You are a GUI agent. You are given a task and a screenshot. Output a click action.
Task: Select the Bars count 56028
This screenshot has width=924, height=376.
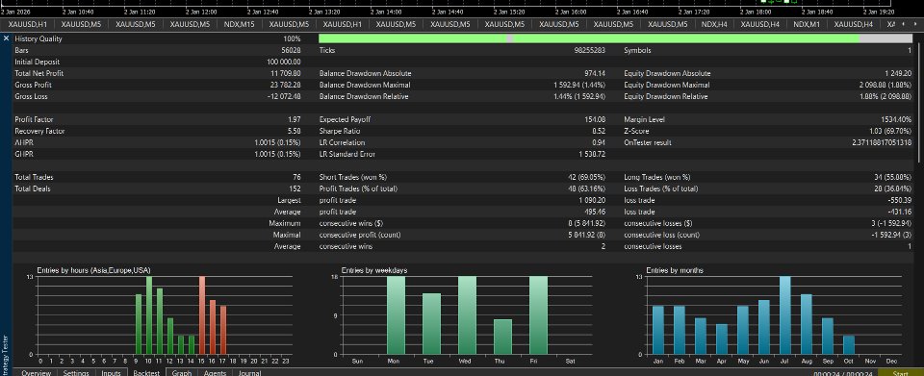[292, 51]
